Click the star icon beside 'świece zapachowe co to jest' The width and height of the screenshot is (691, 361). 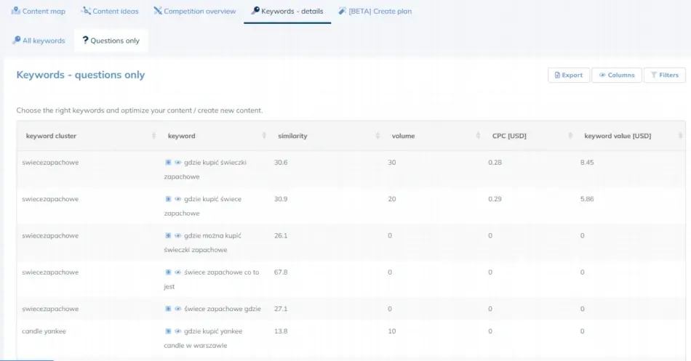169,272
